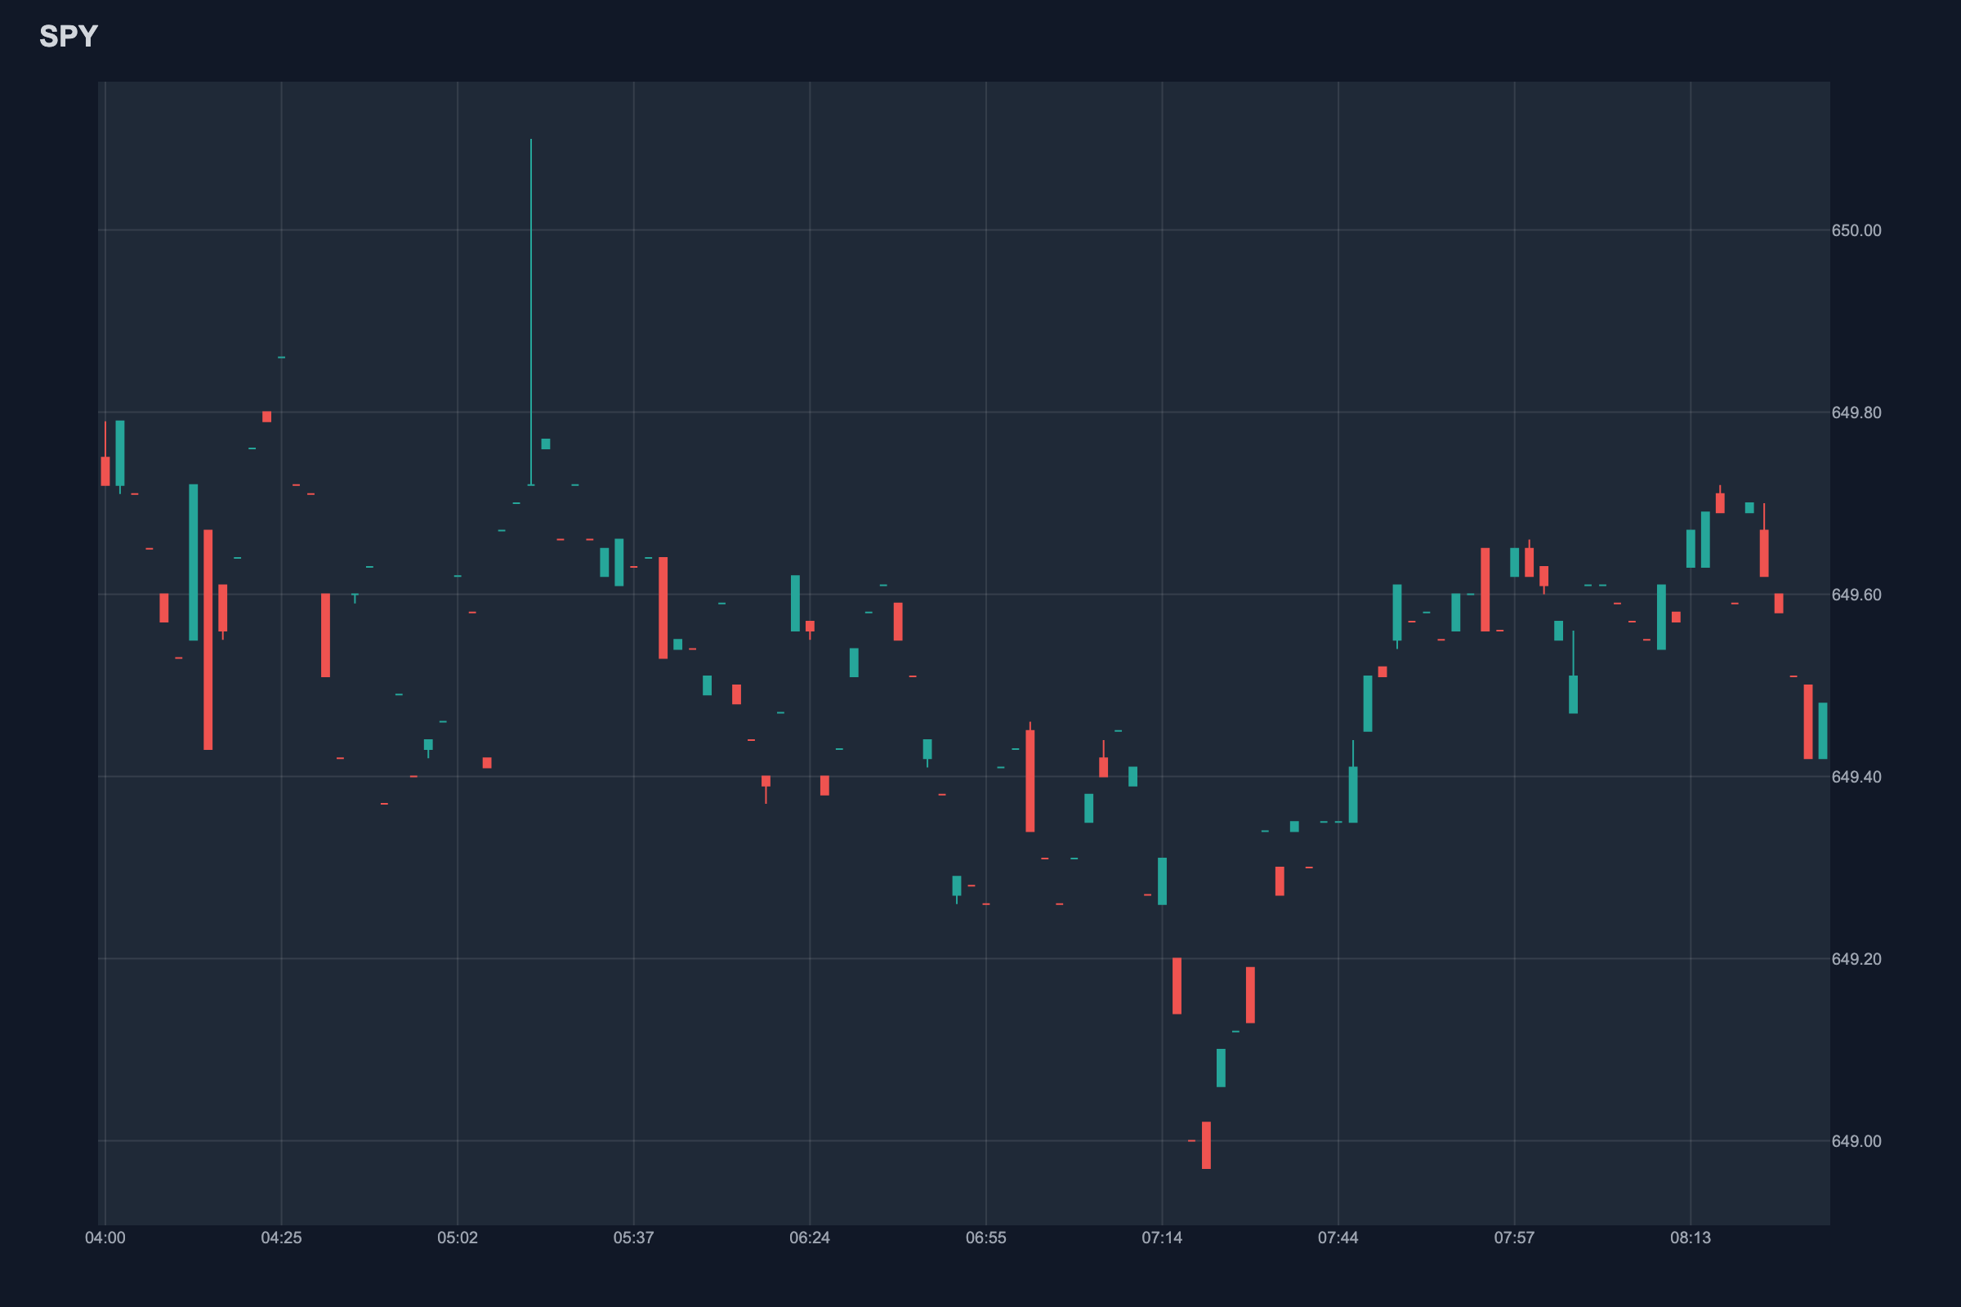This screenshot has width=1961, height=1307.
Task: Click the 05:02 time axis label
Action: pos(457,1238)
